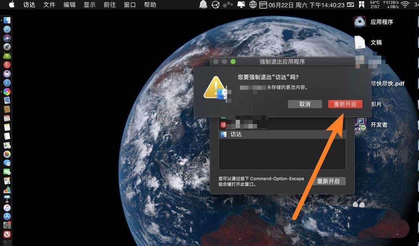Open Reminders app in the dock
Image resolution: width=419 pixels, height=246 pixels.
click(7, 136)
